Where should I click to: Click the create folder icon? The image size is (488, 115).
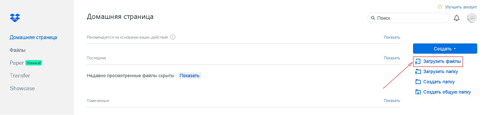click(x=418, y=82)
